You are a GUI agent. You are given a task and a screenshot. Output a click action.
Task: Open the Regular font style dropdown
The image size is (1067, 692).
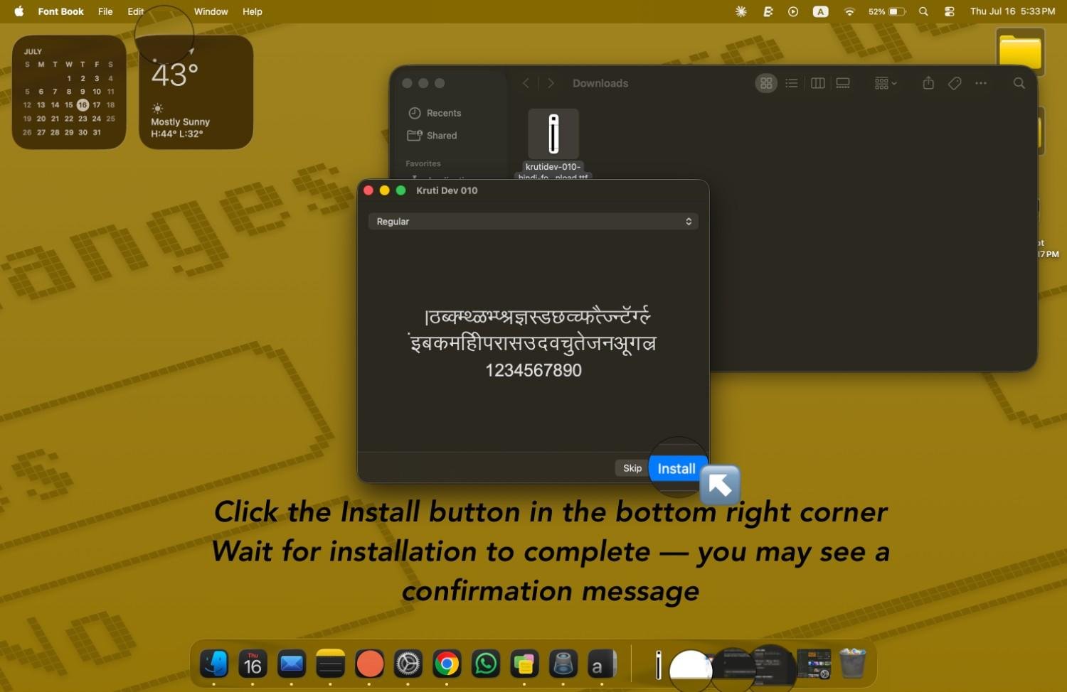coord(533,222)
